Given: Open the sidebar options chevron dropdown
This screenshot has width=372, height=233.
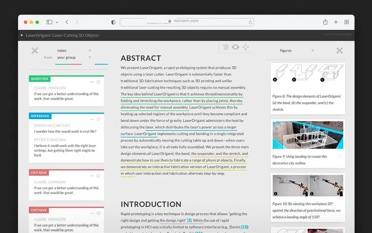Looking at the screenshot, I should pyautogui.click(x=57, y=22).
